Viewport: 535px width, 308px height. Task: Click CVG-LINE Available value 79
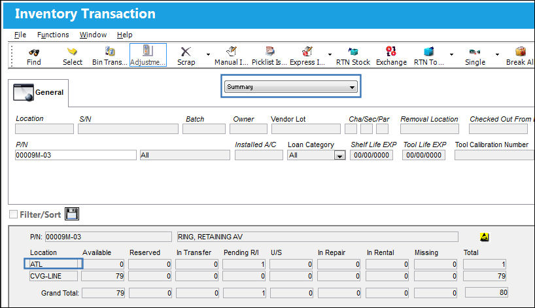pos(103,276)
